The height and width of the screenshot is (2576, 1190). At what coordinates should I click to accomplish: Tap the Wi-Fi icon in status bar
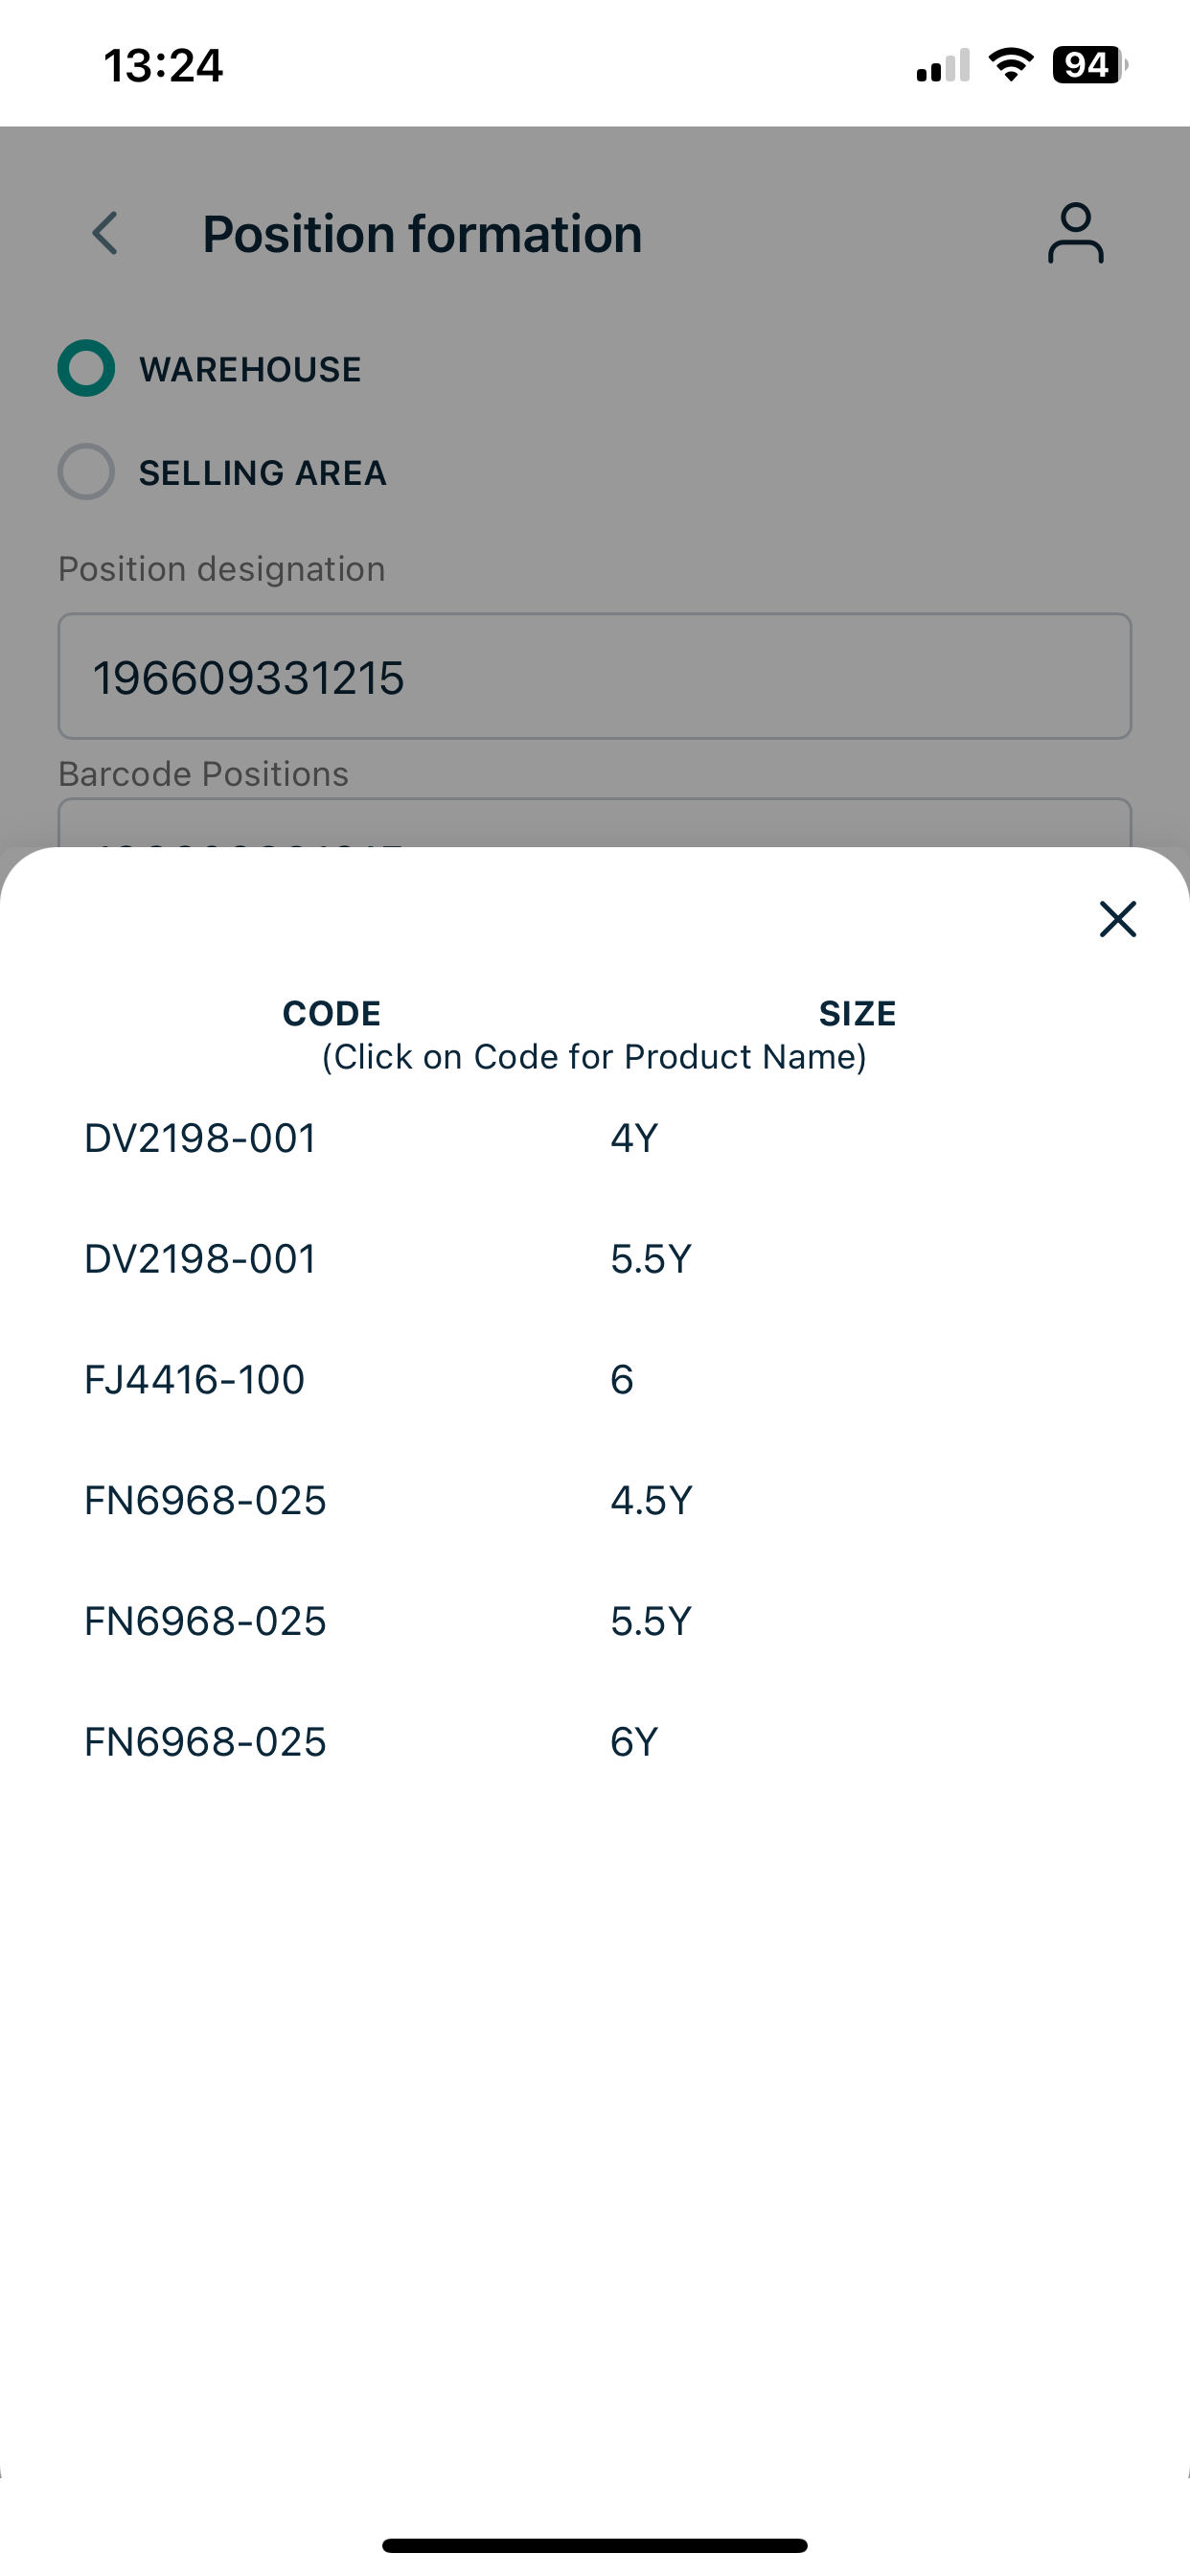tap(1011, 65)
